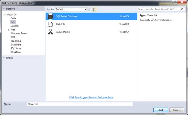Click the Installed header label
Viewport: 188px width, 115px height.
coord(10,9)
